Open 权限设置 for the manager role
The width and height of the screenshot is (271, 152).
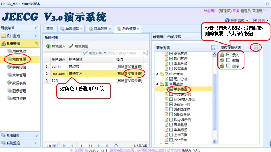pyautogui.click(x=135, y=74)
